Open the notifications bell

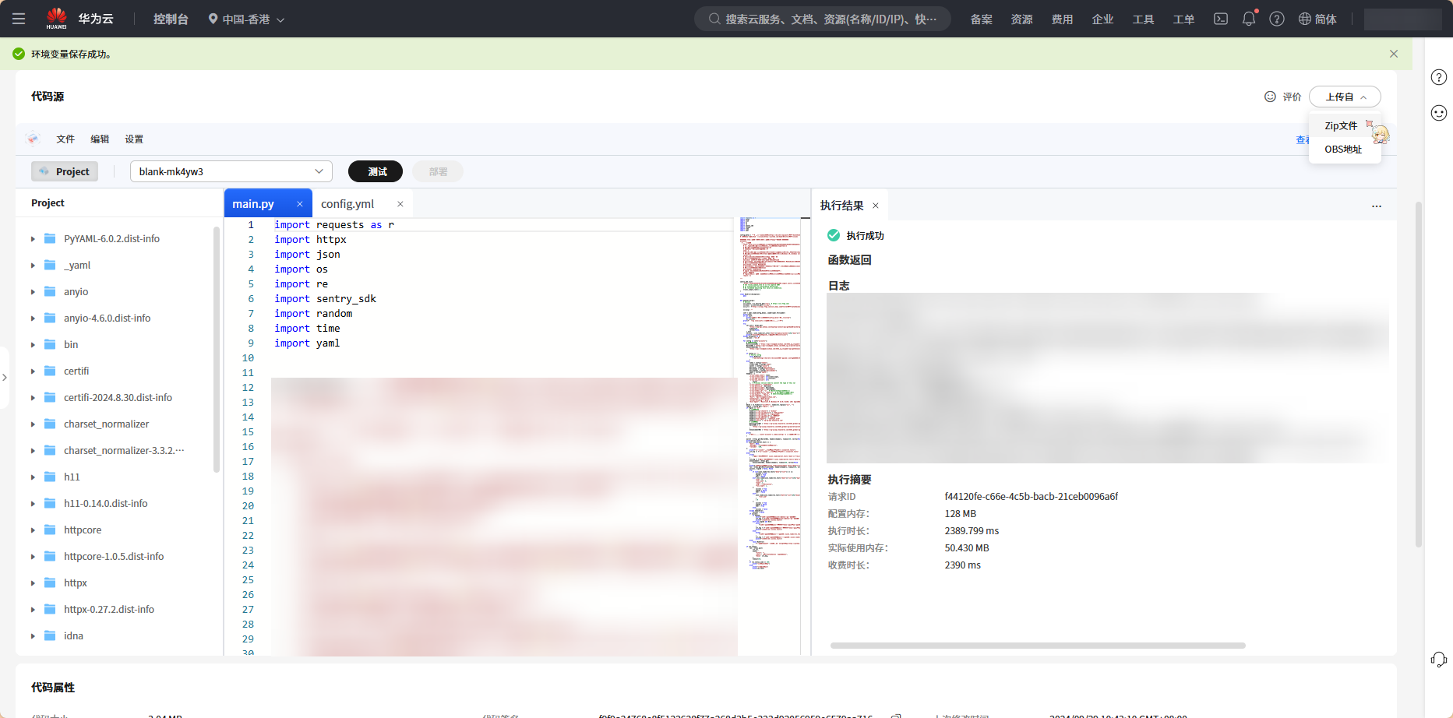coord(1248,19)
